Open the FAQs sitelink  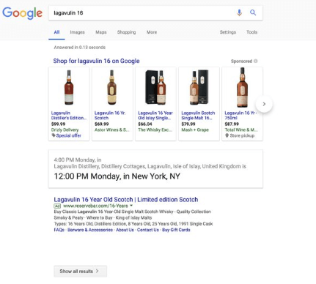(59, 230)
